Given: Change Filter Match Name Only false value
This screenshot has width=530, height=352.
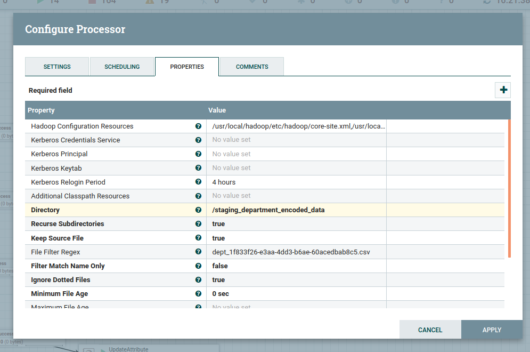Looking at the screenshot, I should 296,266.
